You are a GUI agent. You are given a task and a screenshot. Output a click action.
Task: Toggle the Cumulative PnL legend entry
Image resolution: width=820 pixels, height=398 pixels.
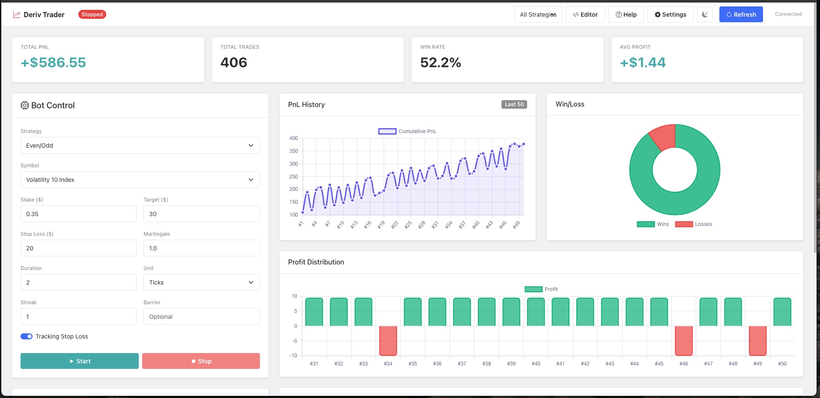407,131
